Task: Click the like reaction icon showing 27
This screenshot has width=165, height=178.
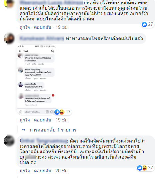Action: 144,24
